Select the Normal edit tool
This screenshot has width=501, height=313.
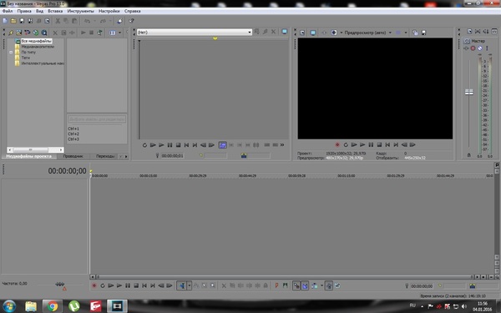point(182,285)
